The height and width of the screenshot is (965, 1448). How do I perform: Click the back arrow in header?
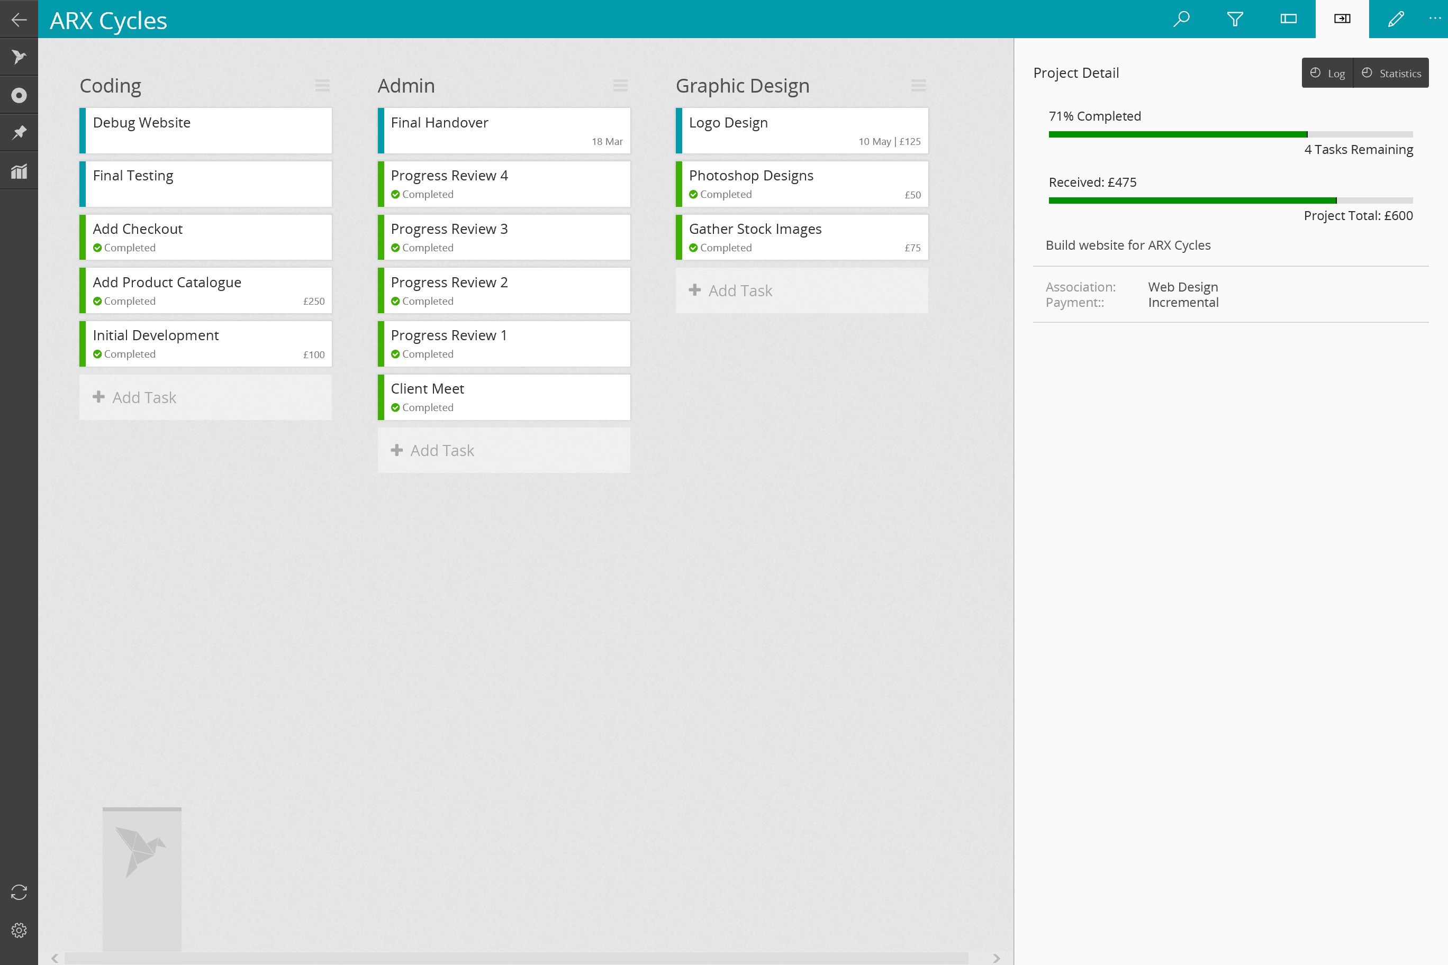coord(19,20)
